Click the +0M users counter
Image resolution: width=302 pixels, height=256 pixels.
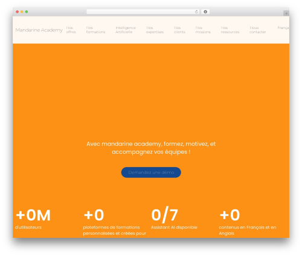point(33,215)
